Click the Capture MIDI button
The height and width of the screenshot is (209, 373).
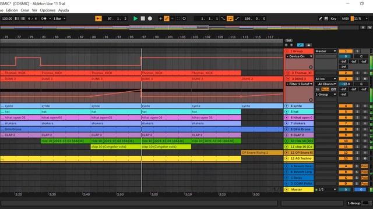tap(178, 19)
